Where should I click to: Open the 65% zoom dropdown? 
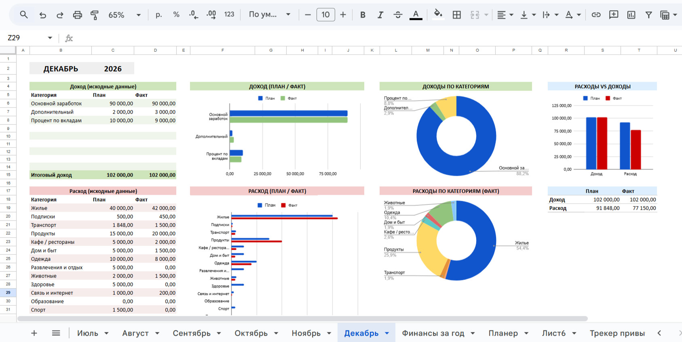click(124, 15)
